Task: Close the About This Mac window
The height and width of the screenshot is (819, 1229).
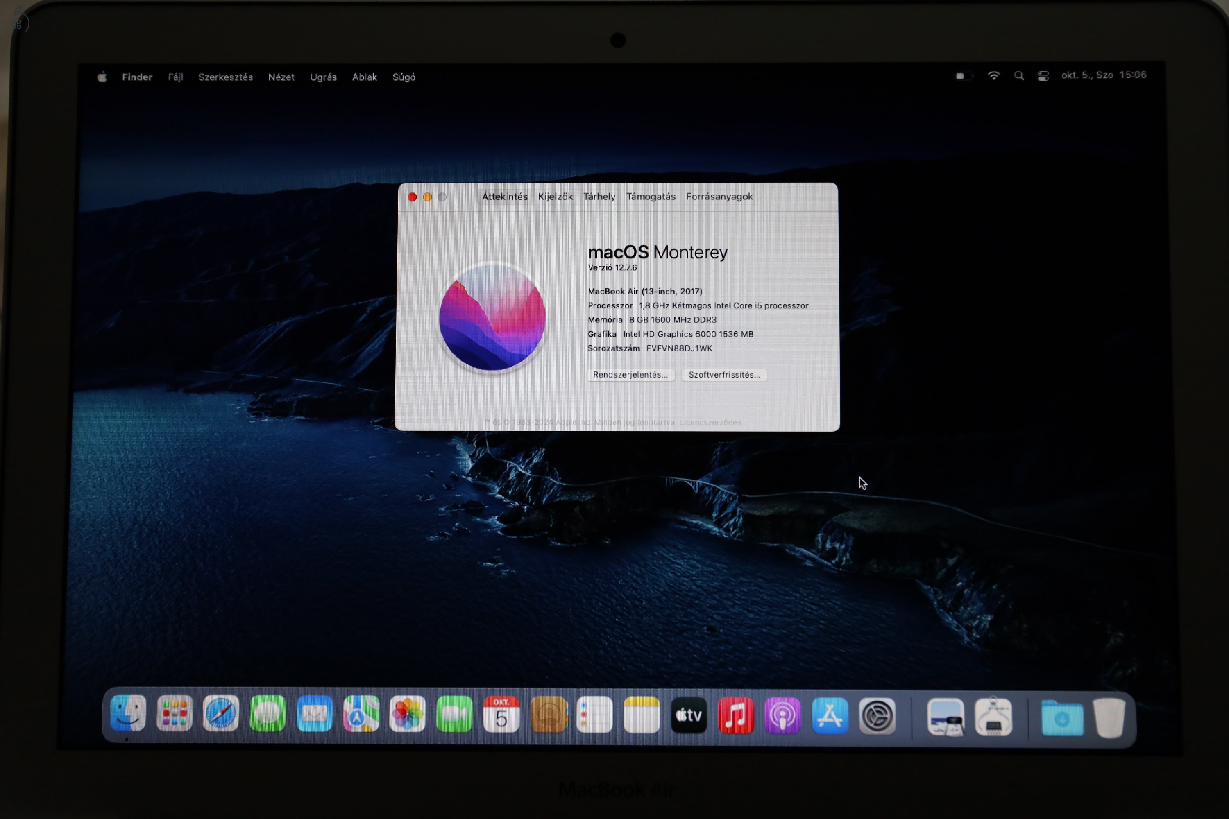Action: (412, 197)
